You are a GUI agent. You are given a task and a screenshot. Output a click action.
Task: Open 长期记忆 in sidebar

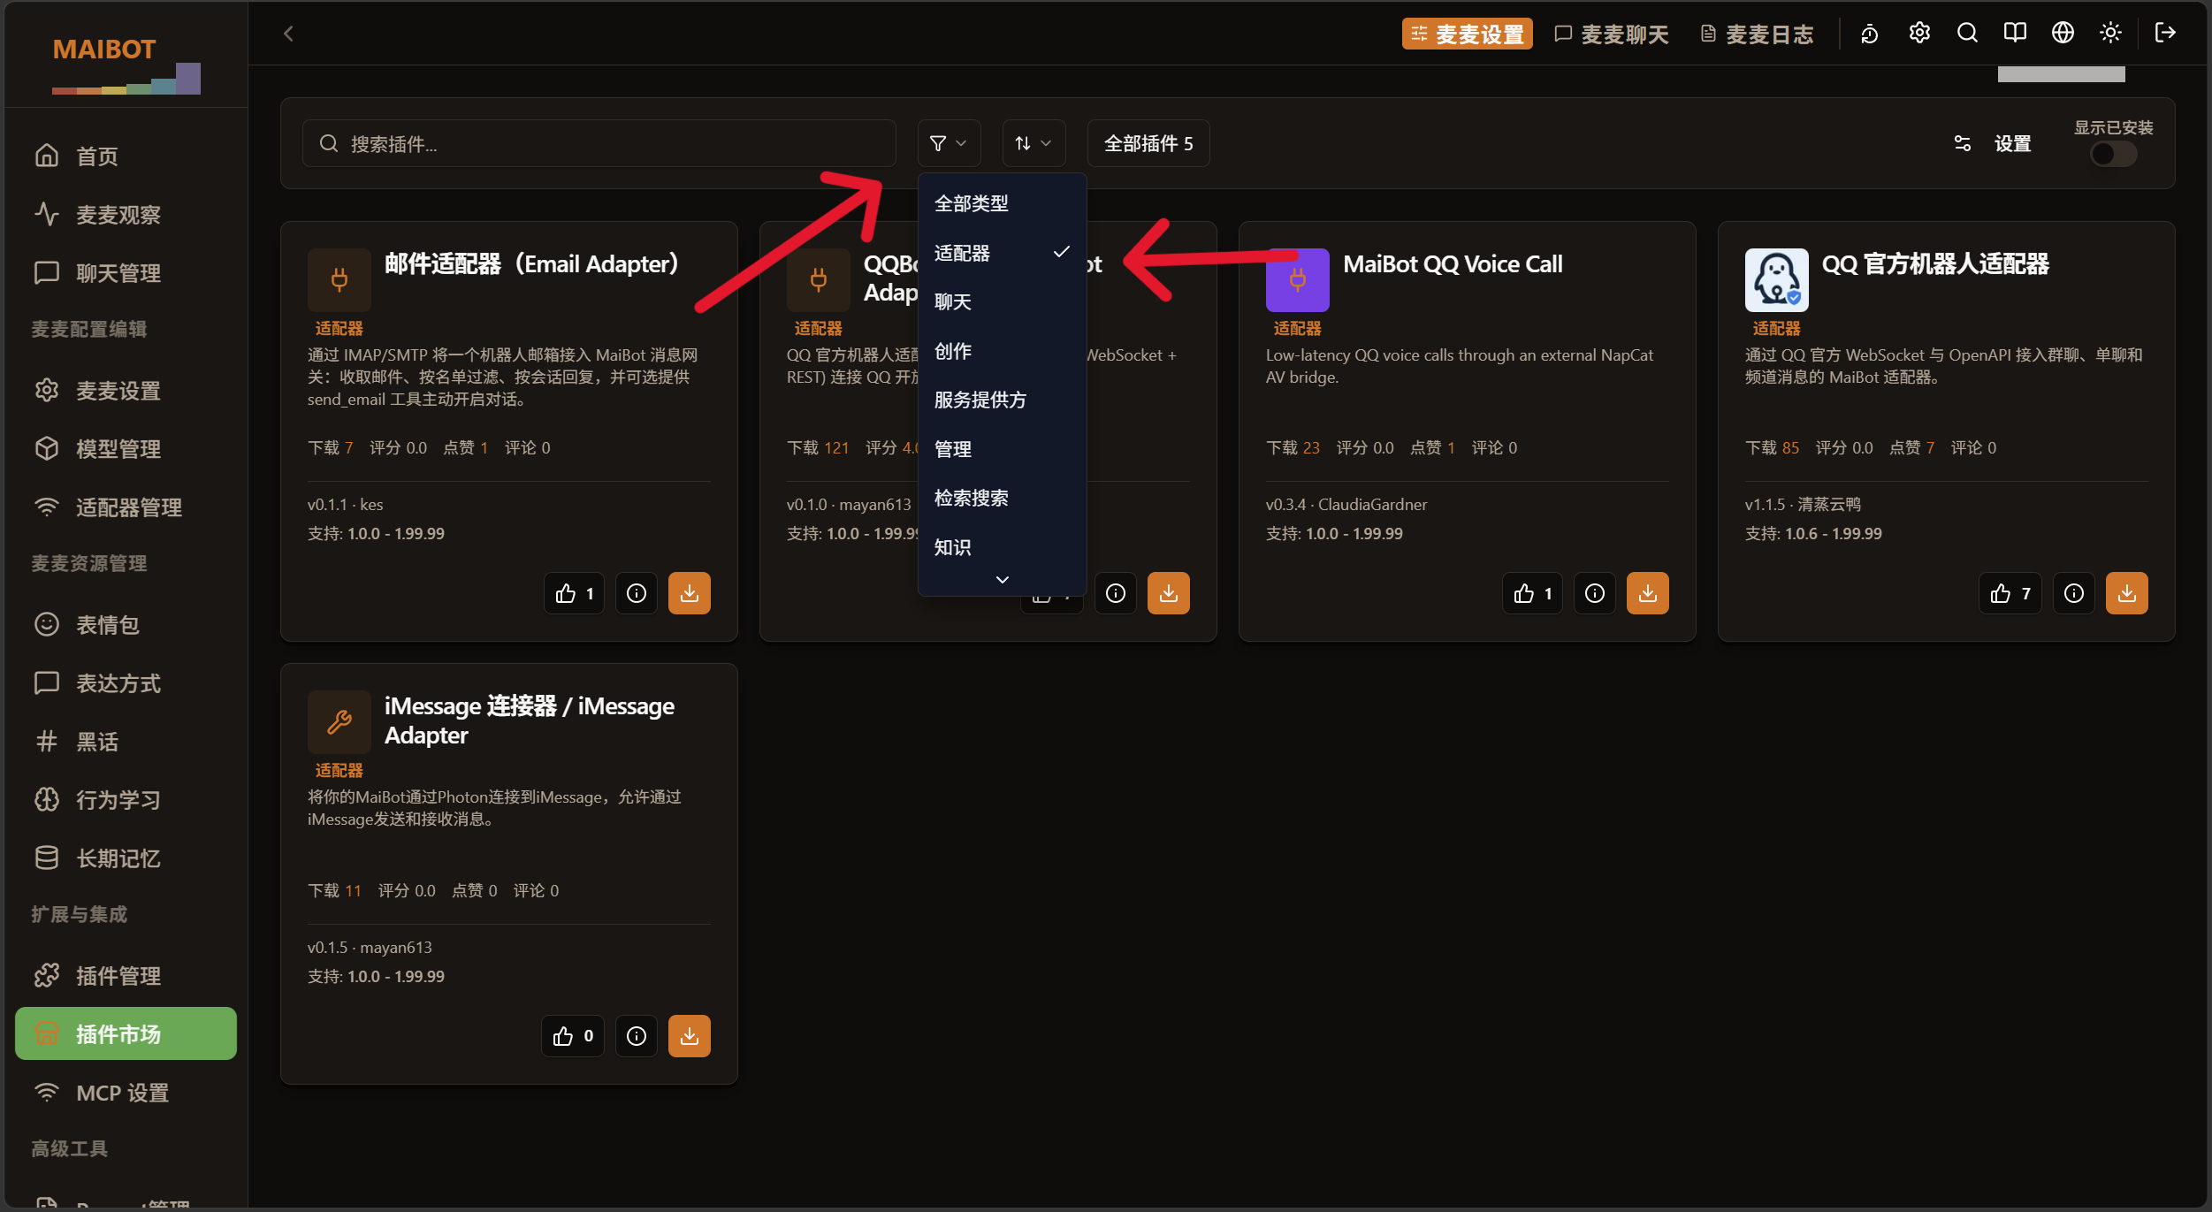click(126, 858)
